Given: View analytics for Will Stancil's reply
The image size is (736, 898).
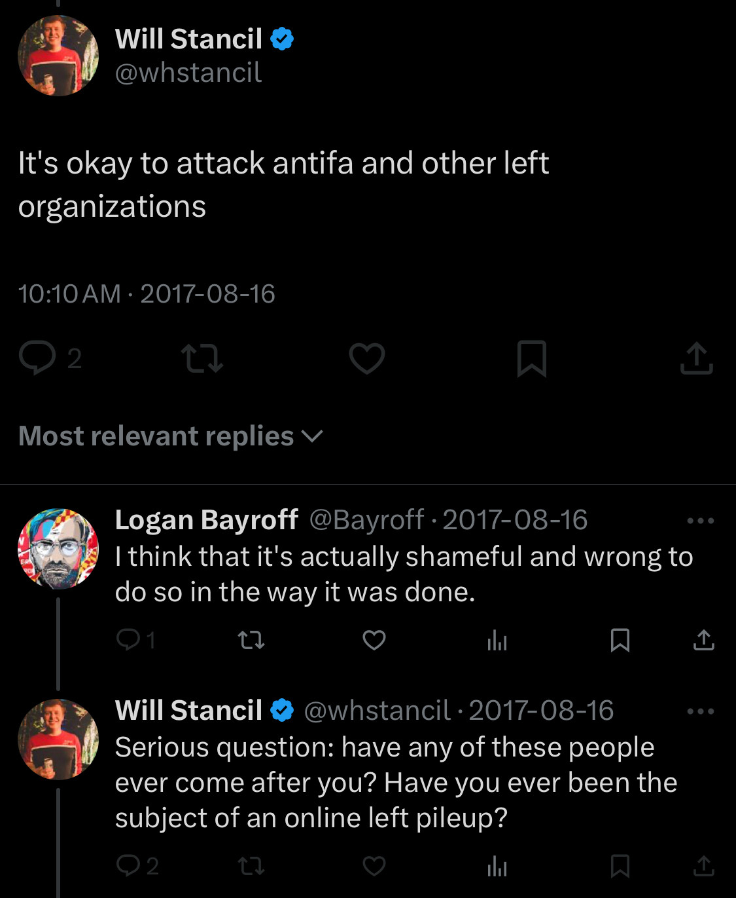Looking at the screenshot, I should pos(497,867).
